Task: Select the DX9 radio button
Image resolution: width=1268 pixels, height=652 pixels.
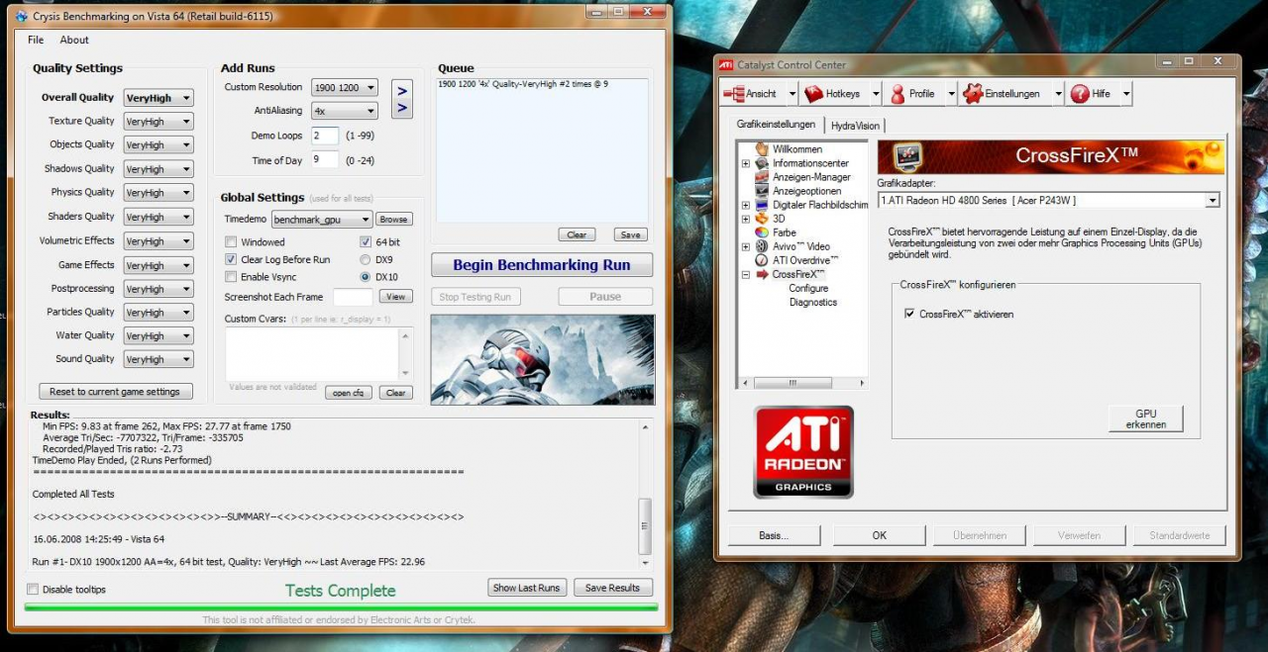Action: pos(366,259)
